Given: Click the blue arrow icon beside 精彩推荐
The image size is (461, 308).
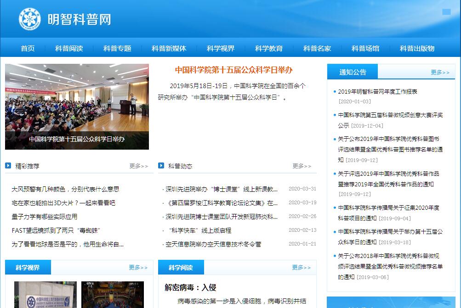Looking at the screenshot, I should tap(8, 166).
